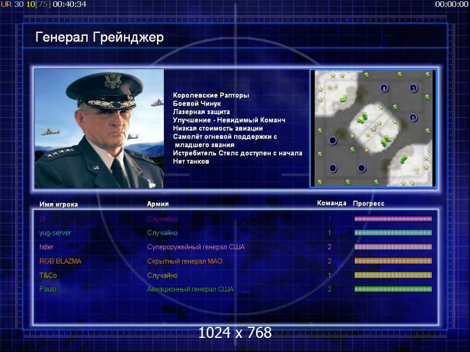This screenshot has width=470, height=352.
Task: Click the "Команда" column header
Action: click(x=331, y=203)
